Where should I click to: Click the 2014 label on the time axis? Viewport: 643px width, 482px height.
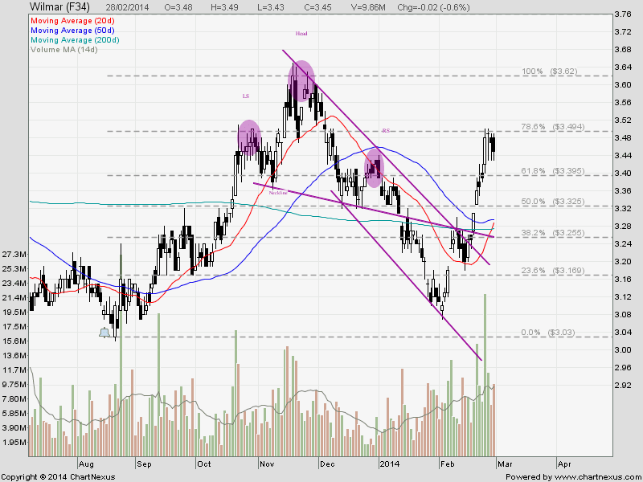coord(390,464)
